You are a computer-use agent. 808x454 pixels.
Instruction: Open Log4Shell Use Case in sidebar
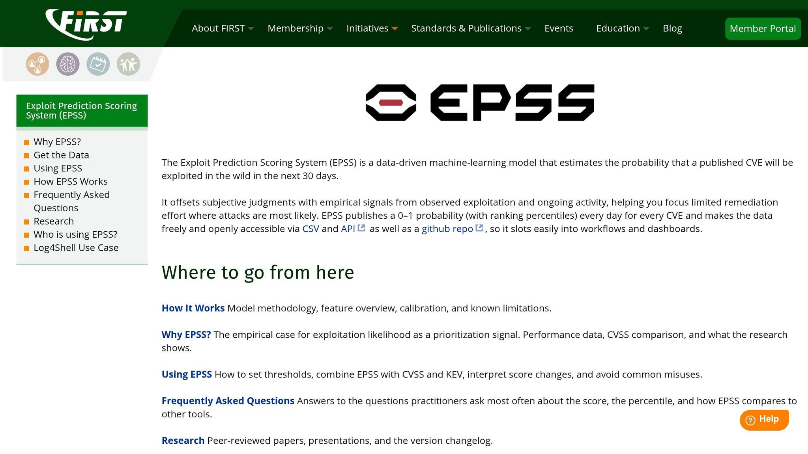pyautogui.click(x=76, y=247)
